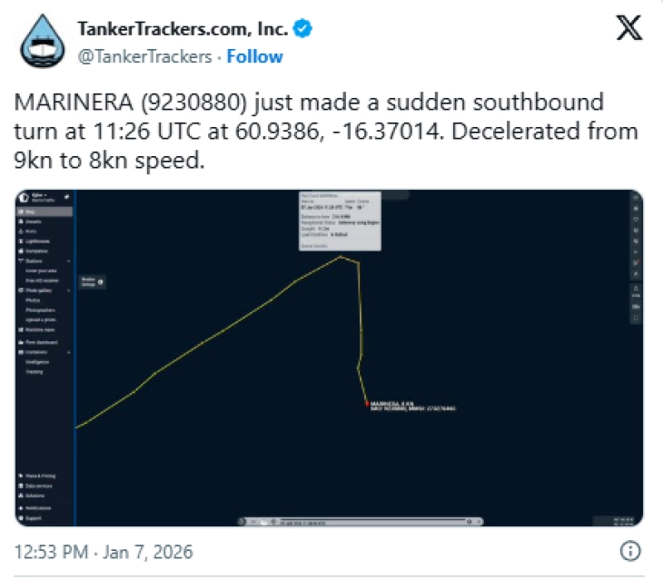Expand the Containers sidebar section

tap(69, 351)
